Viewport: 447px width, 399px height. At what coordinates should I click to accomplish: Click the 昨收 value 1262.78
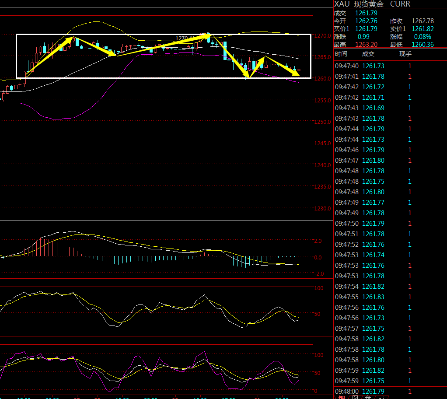click(423, 21)
